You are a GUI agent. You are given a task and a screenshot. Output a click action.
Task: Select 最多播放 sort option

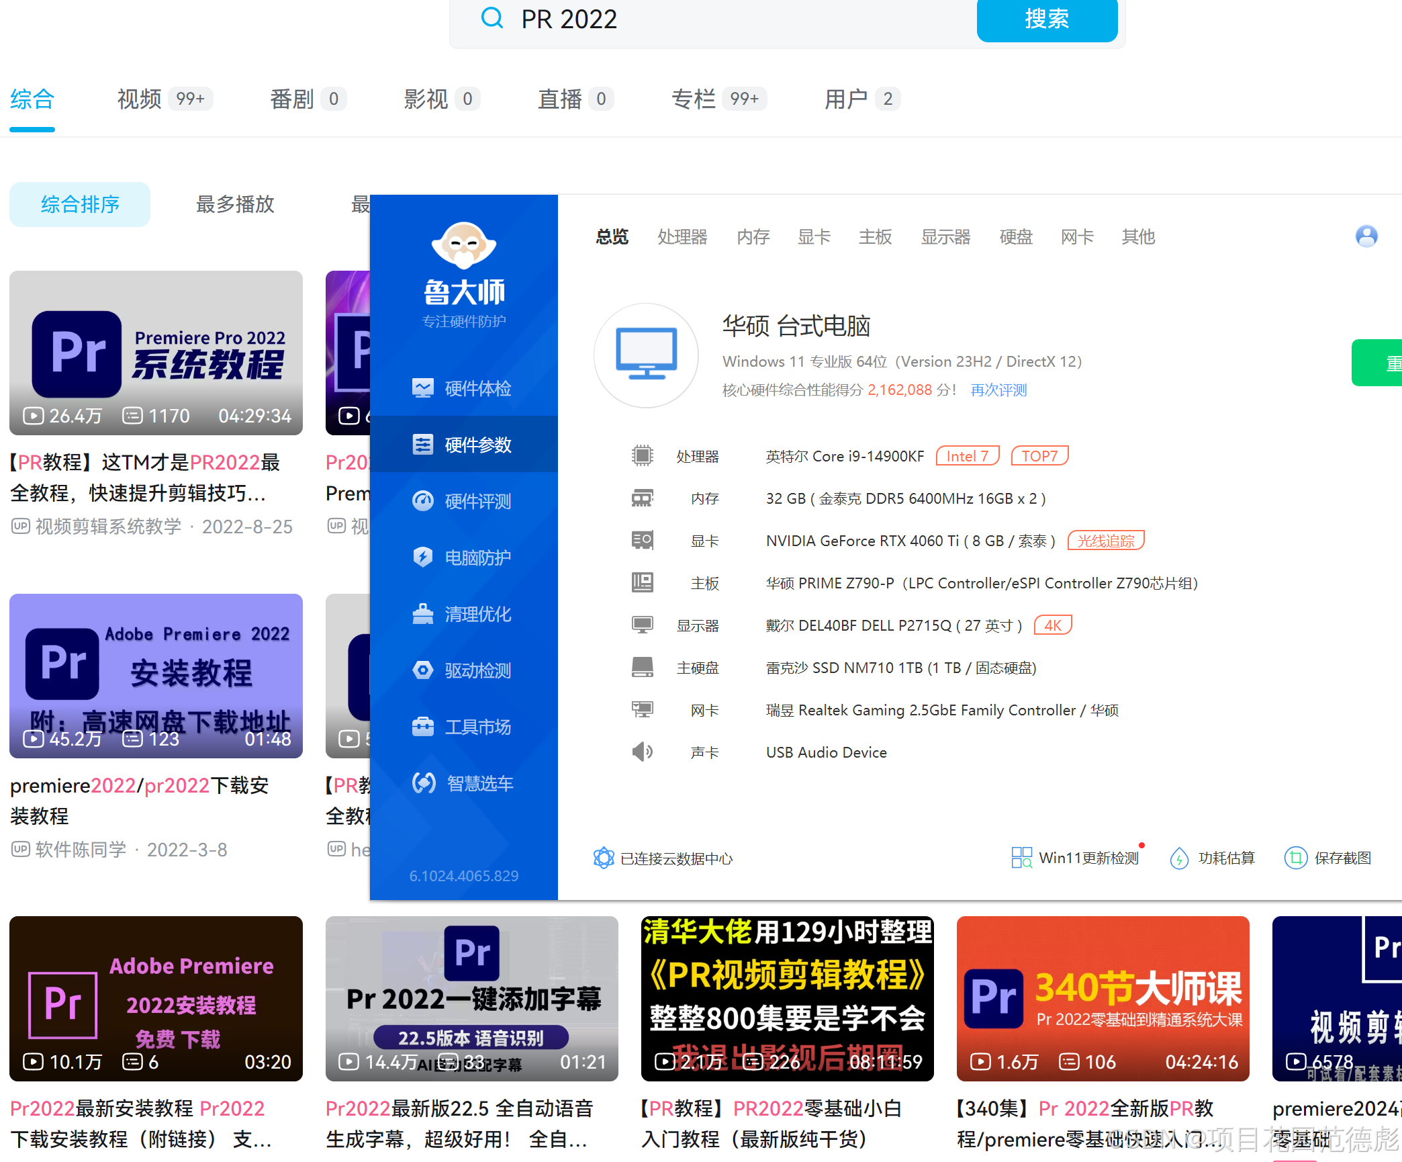tap(235, 204)
